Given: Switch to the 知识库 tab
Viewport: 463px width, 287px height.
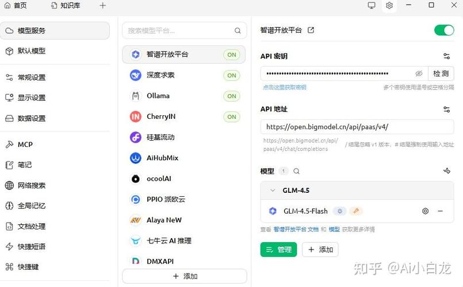Looking at the screenshot, I should click(x=66, y=5).
